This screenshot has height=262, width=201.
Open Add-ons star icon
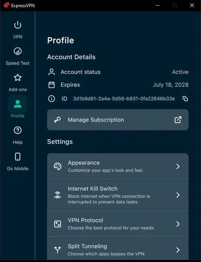pos(18,78)
